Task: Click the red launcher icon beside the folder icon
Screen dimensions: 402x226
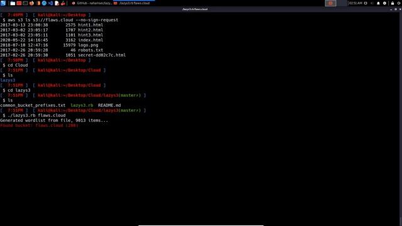Action: 19,3
